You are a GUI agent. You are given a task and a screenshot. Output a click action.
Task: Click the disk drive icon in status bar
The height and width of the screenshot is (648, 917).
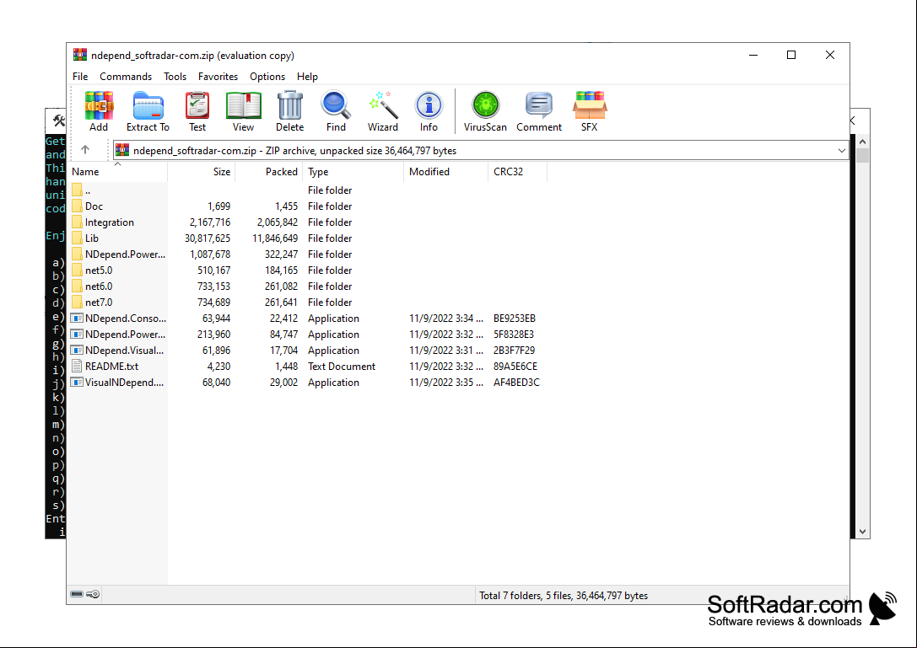pyautogui.click(x=77, y=594)
